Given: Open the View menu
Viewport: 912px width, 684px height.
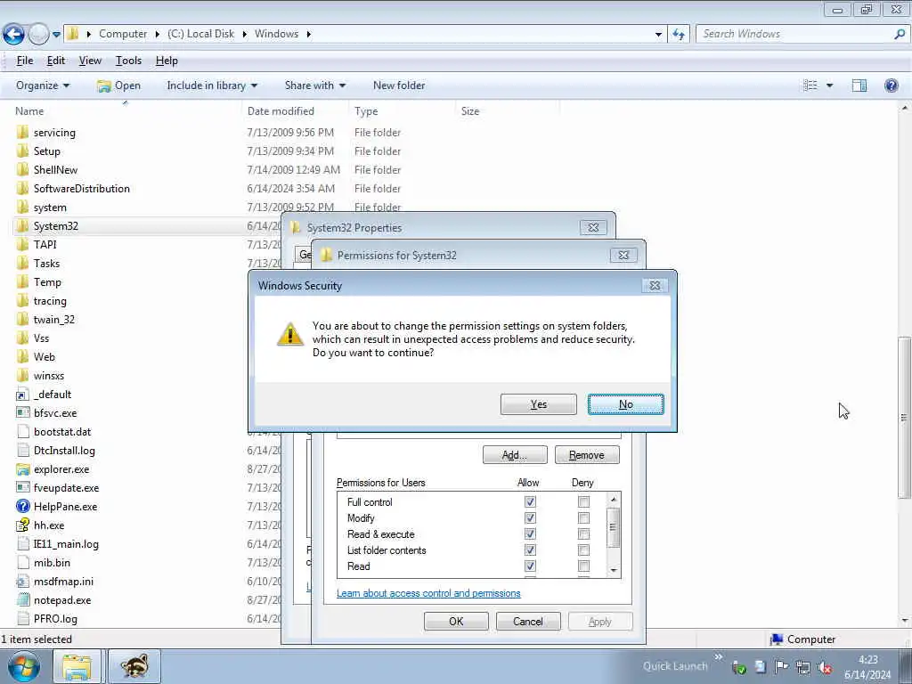Looking at the screenshot, I should [90, 61].
